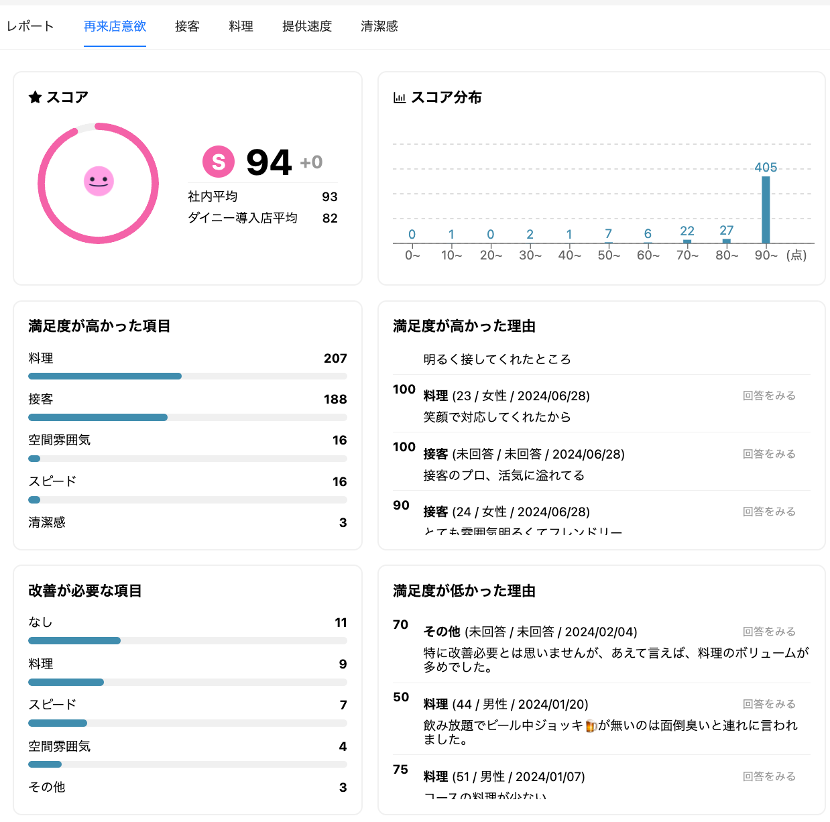Open the 料理 tab
Image resolution: width=830 pixels, height=822 pixels.
(241, 26)
